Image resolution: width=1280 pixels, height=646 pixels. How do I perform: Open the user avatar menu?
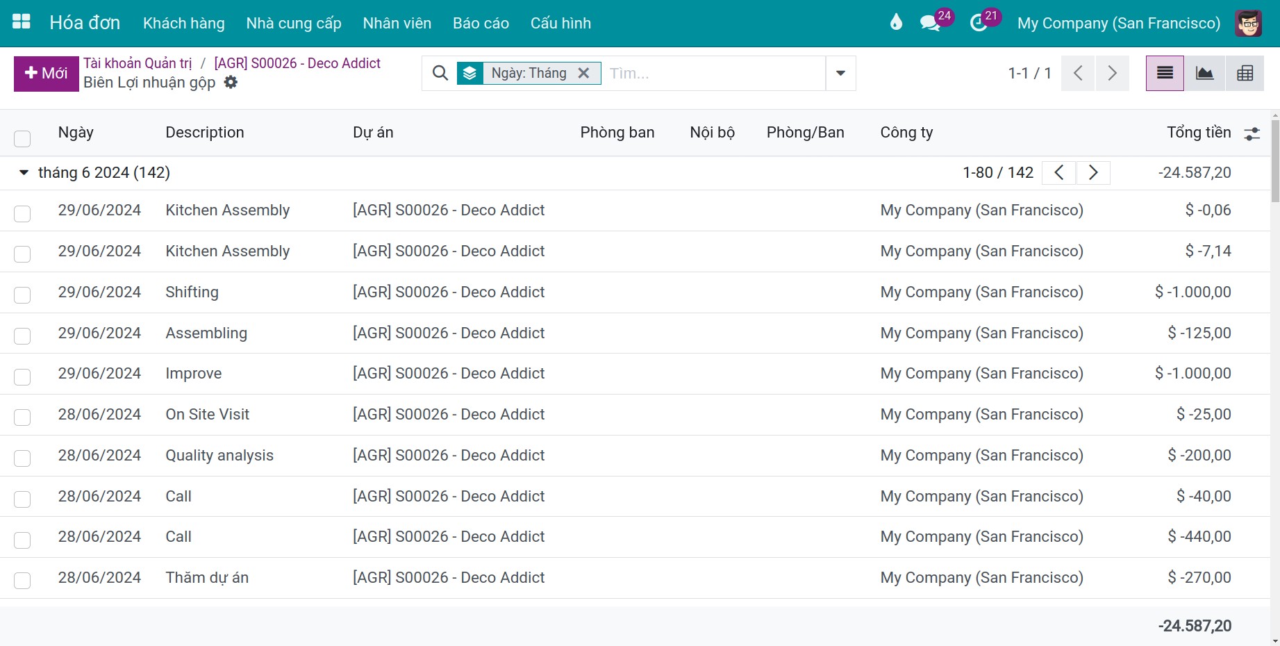click(1248, 23)
